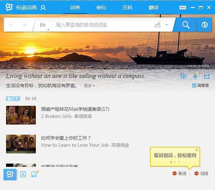Expand the input method dropdown arrow
This screenshot has height=190, width=215.
click(167, 25)
